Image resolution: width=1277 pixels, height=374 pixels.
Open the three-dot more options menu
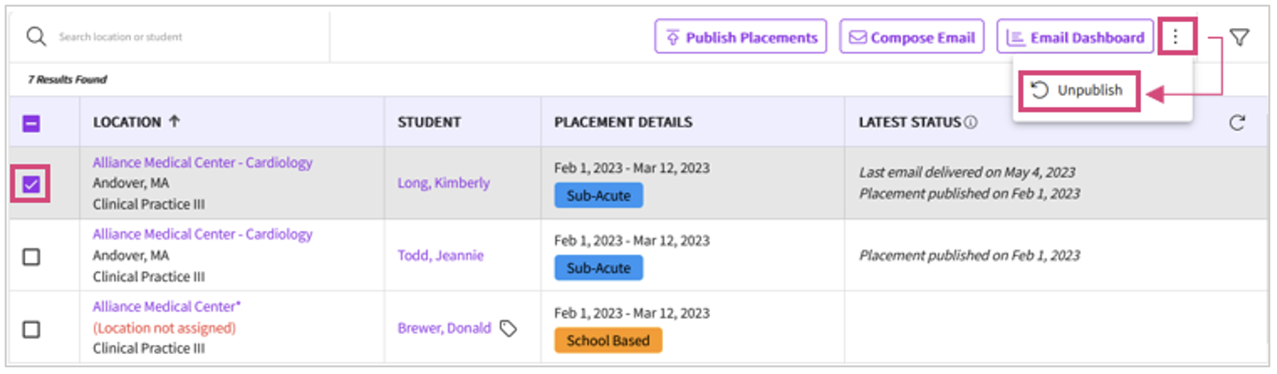1176,37
